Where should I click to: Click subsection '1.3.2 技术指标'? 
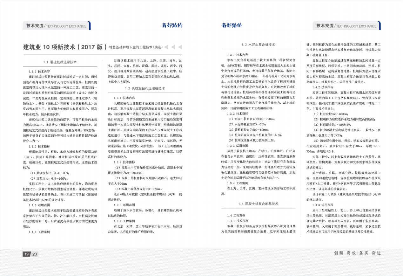point(238,114)
